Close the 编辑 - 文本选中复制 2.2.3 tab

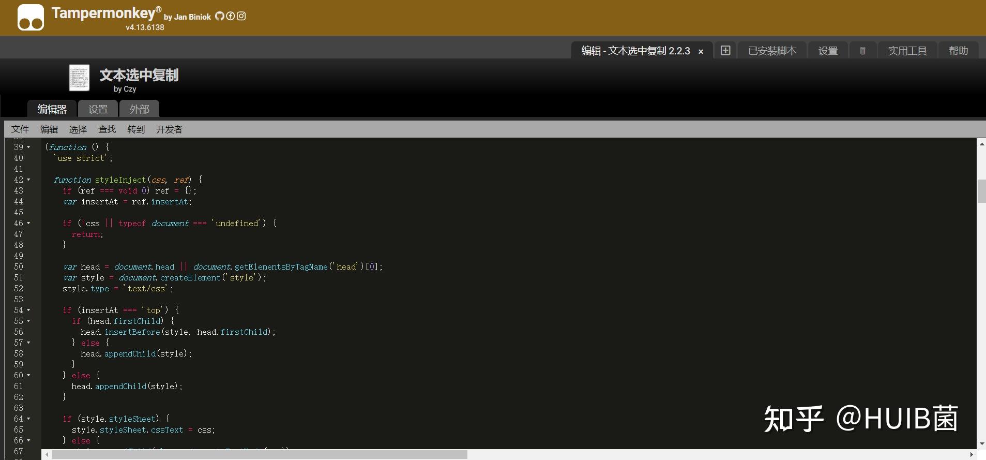click(701, 51)
